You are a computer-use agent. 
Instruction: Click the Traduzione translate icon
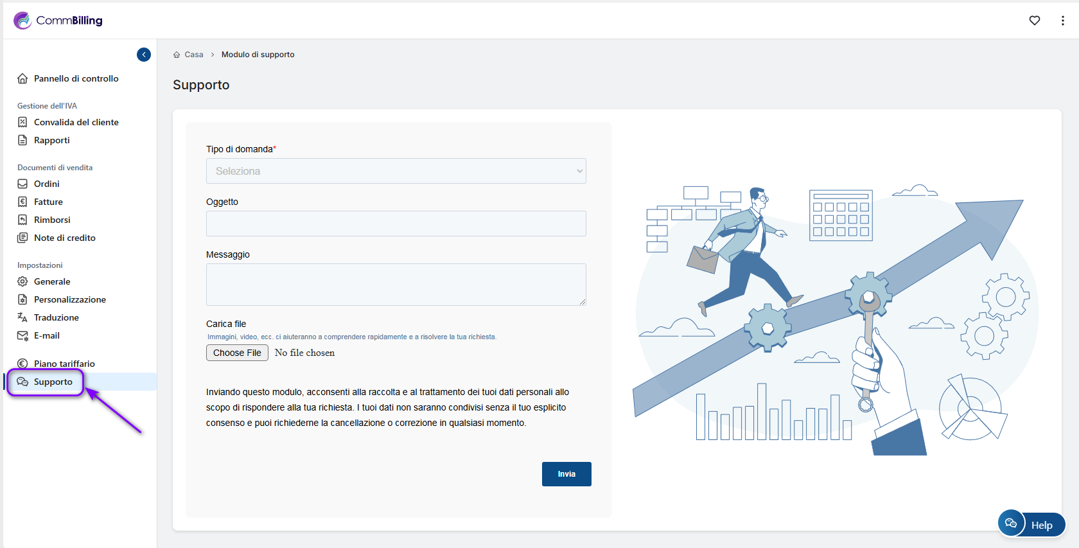click(22, 317)
